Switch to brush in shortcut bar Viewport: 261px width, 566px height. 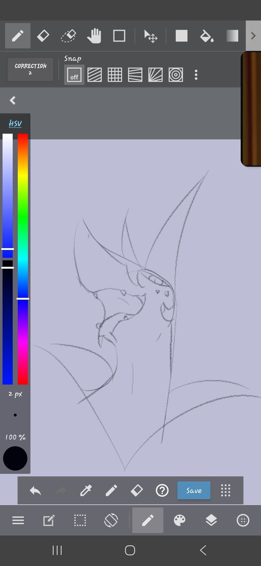tap(111, 491)
